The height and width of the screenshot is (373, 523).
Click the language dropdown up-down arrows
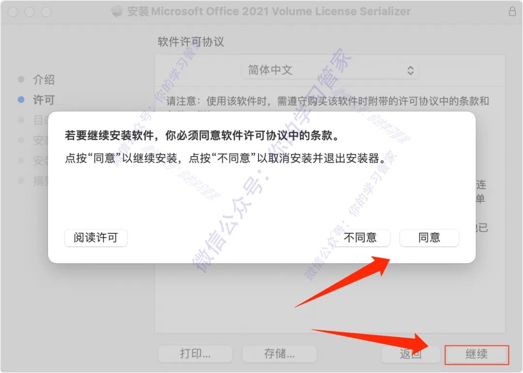410,70
